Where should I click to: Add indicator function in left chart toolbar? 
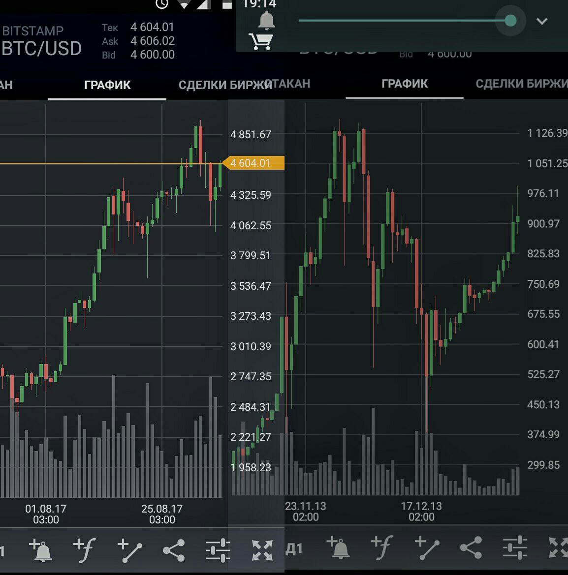[x=84, y=550]
